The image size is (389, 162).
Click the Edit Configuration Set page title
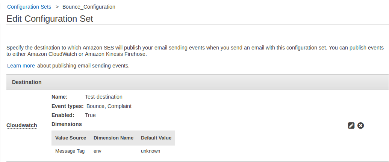pos(50,19)
